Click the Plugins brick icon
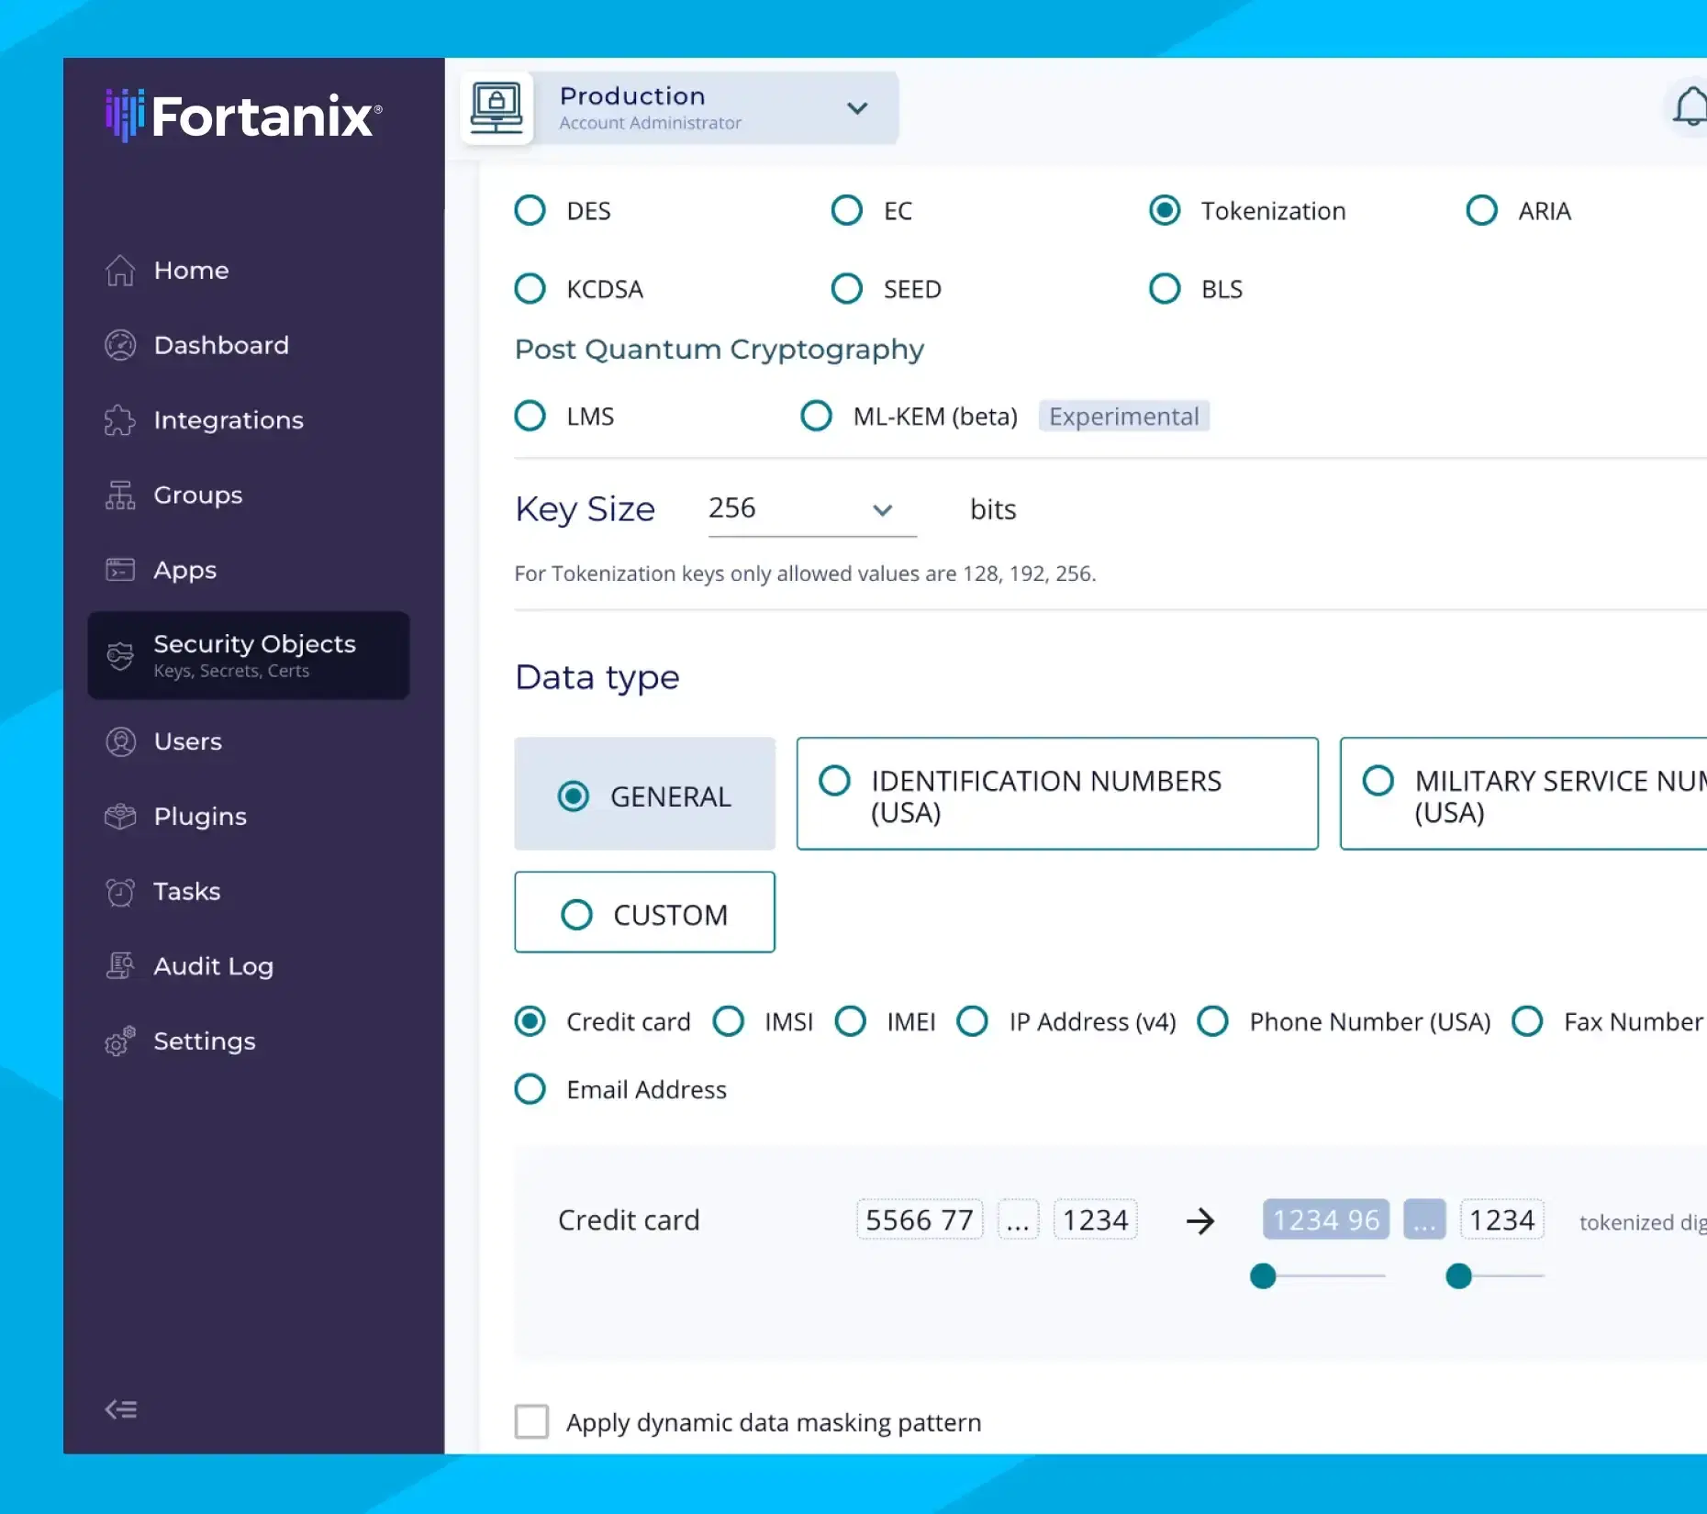This screenshot has height=1514, width=1707. (120, 816)
